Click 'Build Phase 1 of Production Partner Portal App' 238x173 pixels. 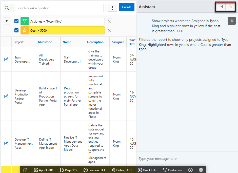(x=48, y=97)
